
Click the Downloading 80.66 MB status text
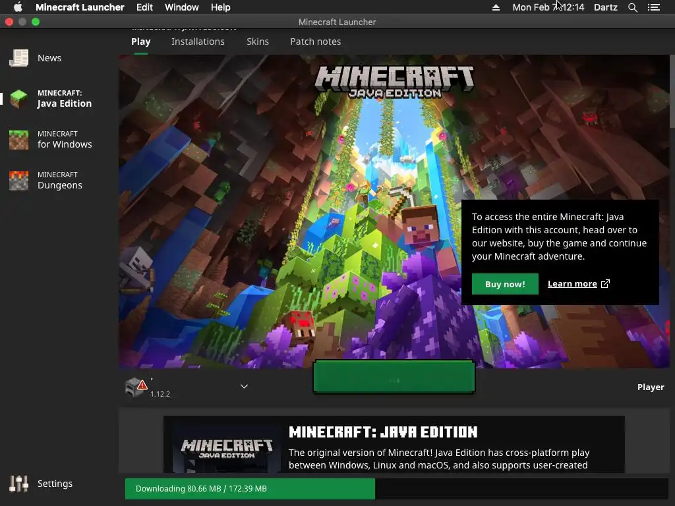point(201,489)
